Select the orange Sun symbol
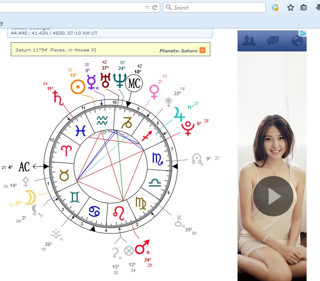The image size is (320, 281). [x=78, y=86]
